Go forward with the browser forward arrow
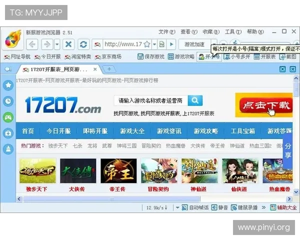Screen dimensions: 300x240 click(47, 44)
